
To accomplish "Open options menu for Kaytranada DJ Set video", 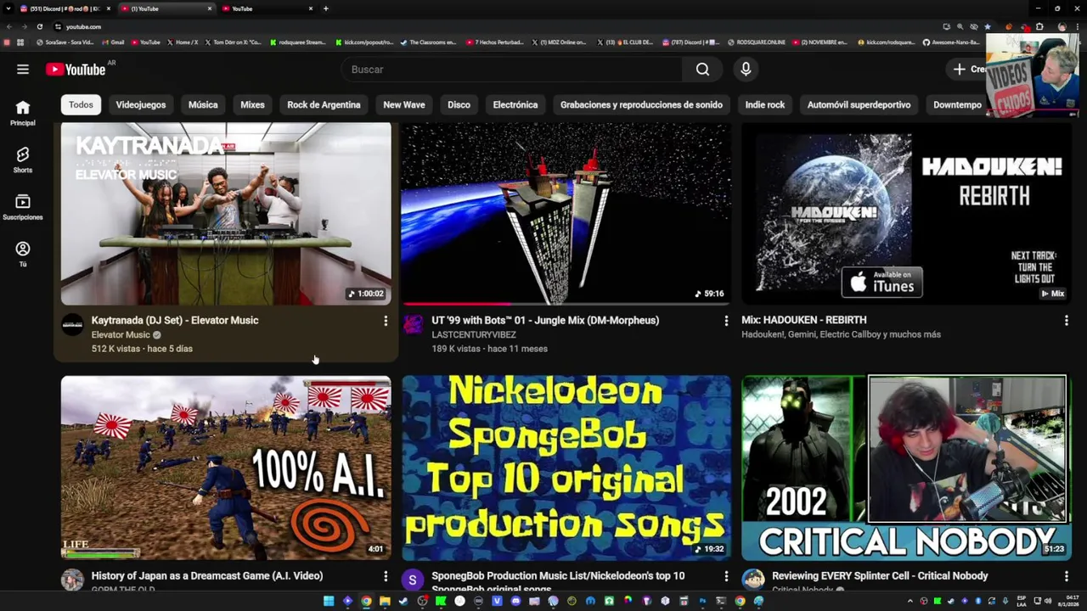I will click(x=386, y=321).
